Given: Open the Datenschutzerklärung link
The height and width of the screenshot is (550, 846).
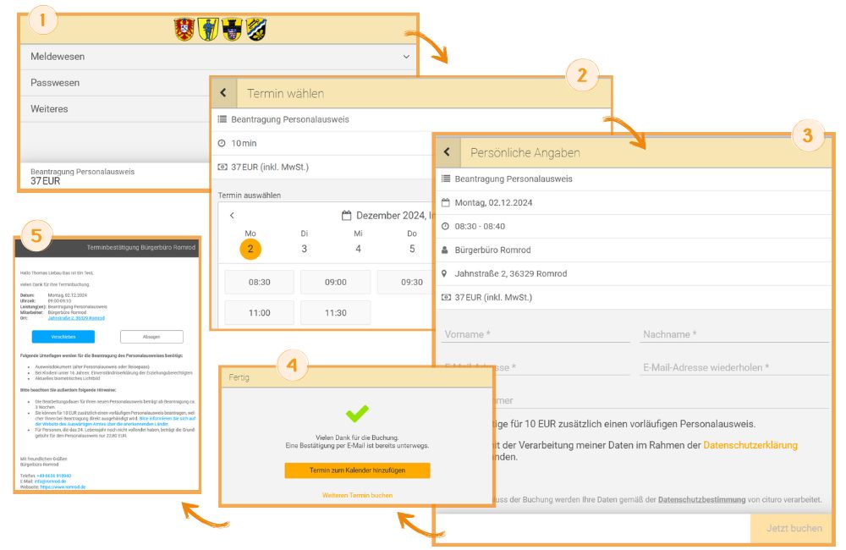Looking at the screenshot, I should (750, 445).
